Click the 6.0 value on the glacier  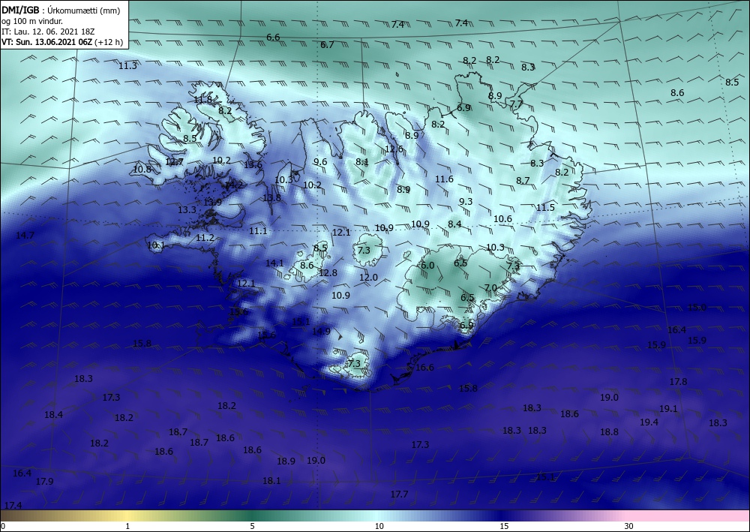[427, 266]
